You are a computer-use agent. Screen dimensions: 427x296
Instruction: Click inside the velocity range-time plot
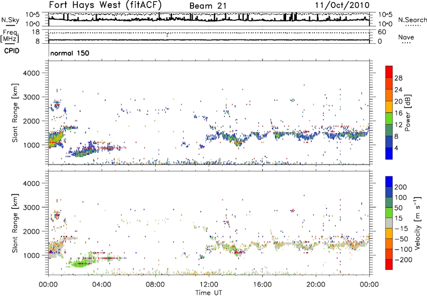tap(209, 223)
